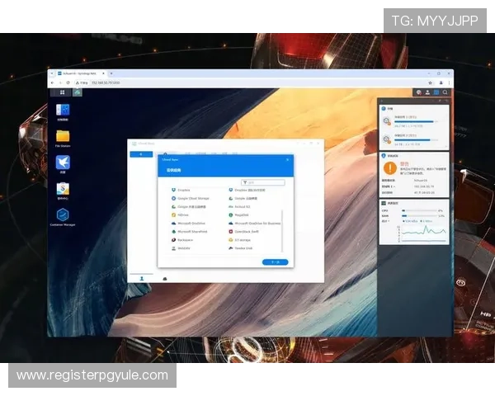Viewport: 495px width, 396px height.
Task: Click the network traffic graph
Action: click(423, 233)
